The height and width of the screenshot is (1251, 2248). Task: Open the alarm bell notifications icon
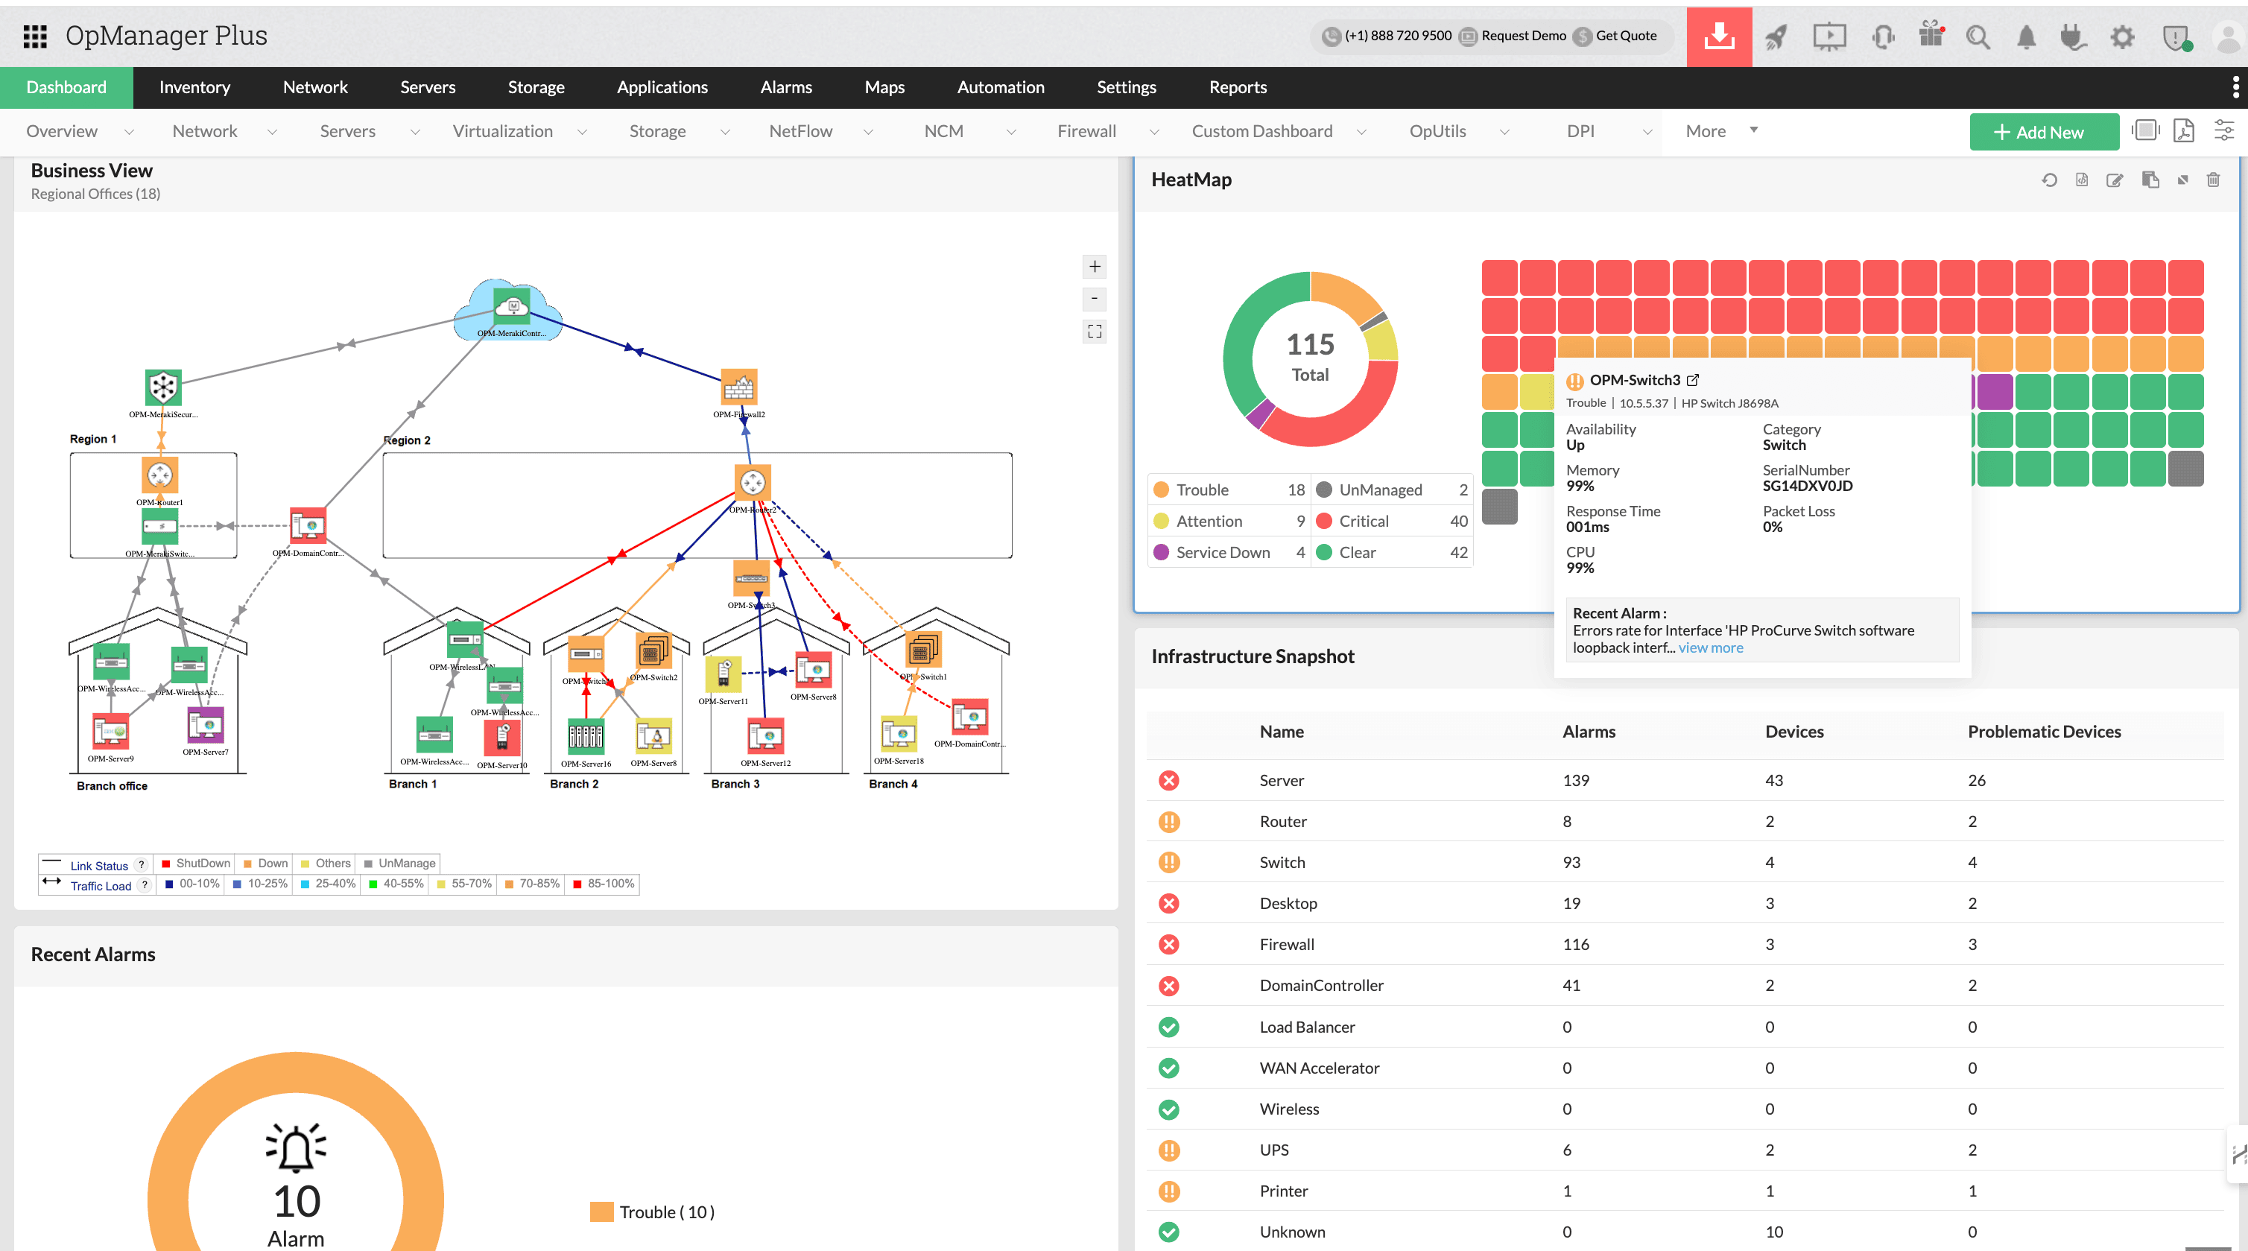(2027, 37)
